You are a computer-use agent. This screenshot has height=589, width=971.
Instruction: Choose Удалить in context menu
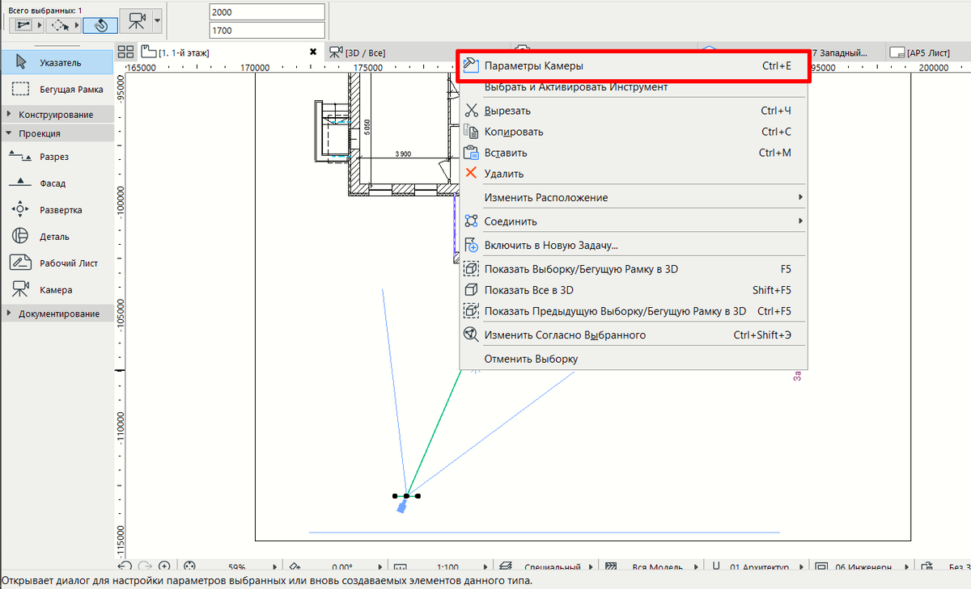pos(634,174)
